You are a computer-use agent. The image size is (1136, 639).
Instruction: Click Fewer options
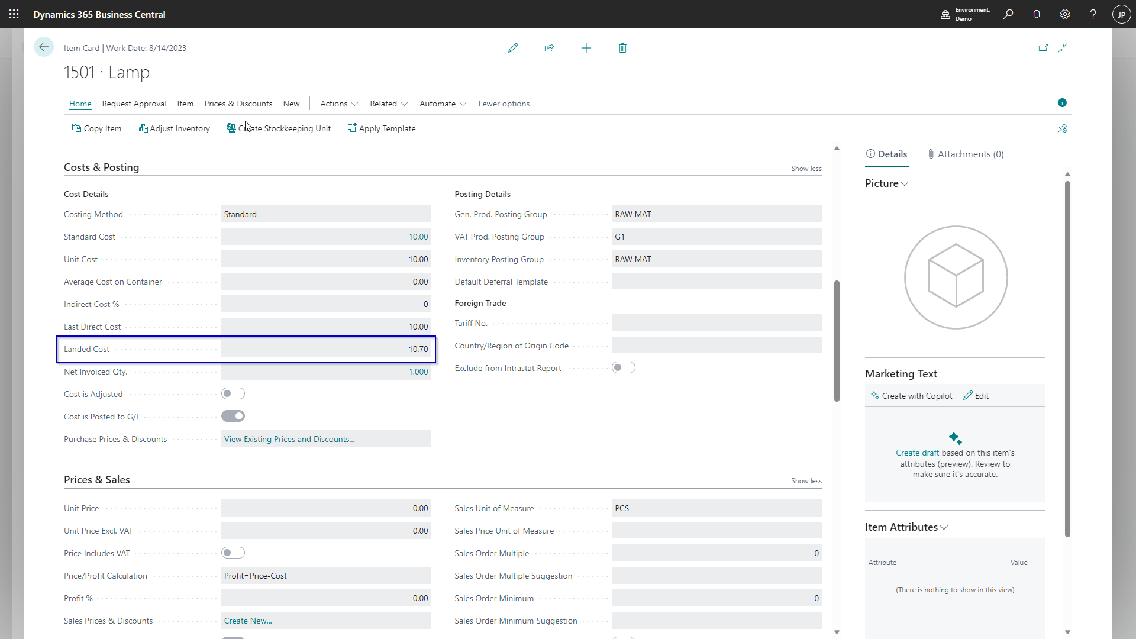504,104
